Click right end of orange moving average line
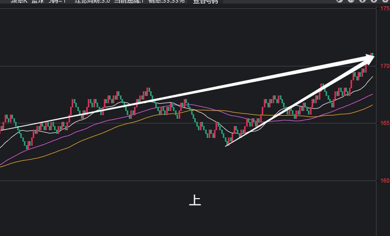 point(372,105)
